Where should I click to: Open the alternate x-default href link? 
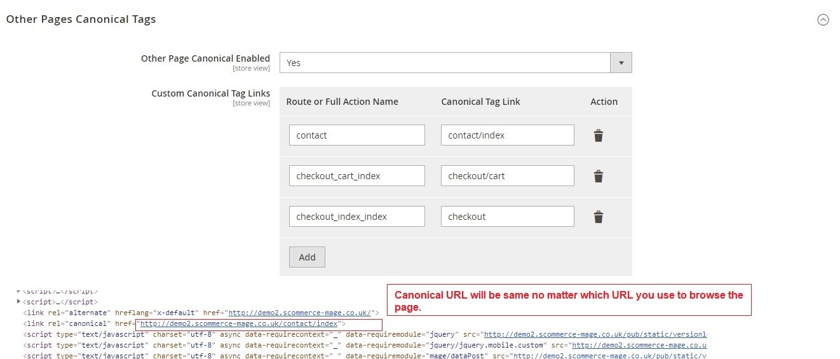coord(300,313)
